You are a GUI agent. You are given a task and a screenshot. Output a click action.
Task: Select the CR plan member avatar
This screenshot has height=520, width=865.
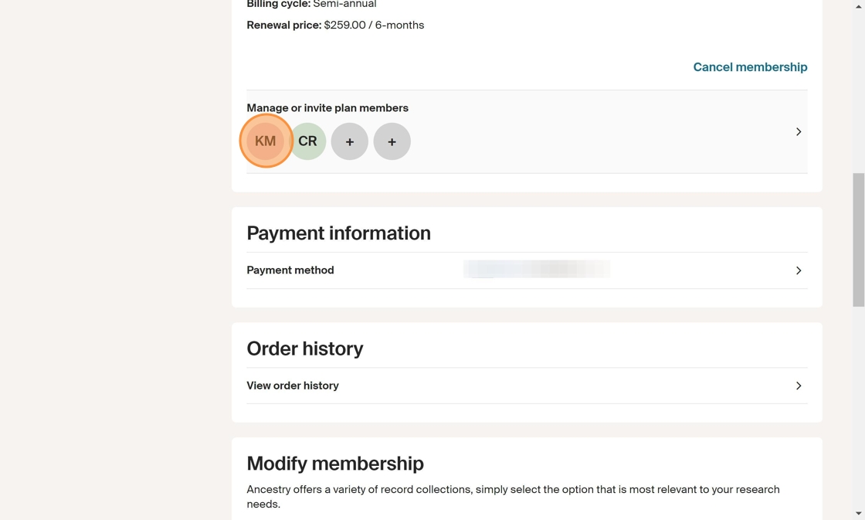[308, 141]
